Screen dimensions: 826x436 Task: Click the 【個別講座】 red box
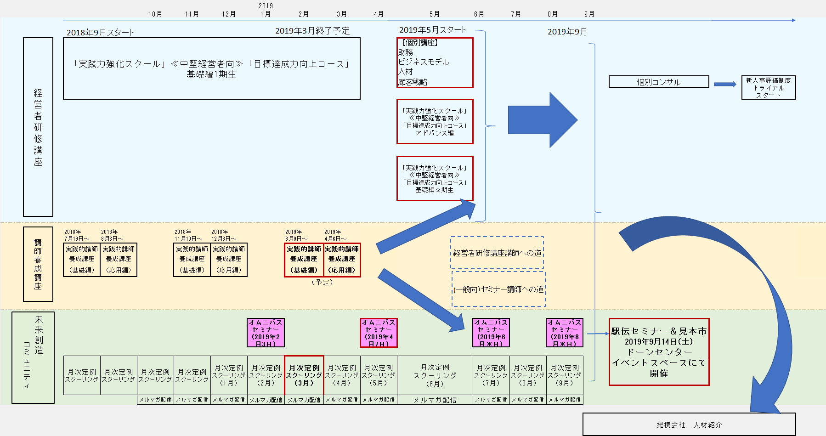(435, 62)
